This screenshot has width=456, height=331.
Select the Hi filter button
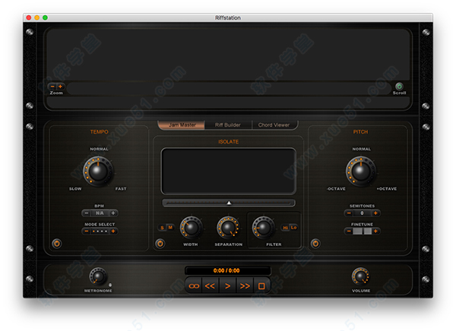(285, 228)
